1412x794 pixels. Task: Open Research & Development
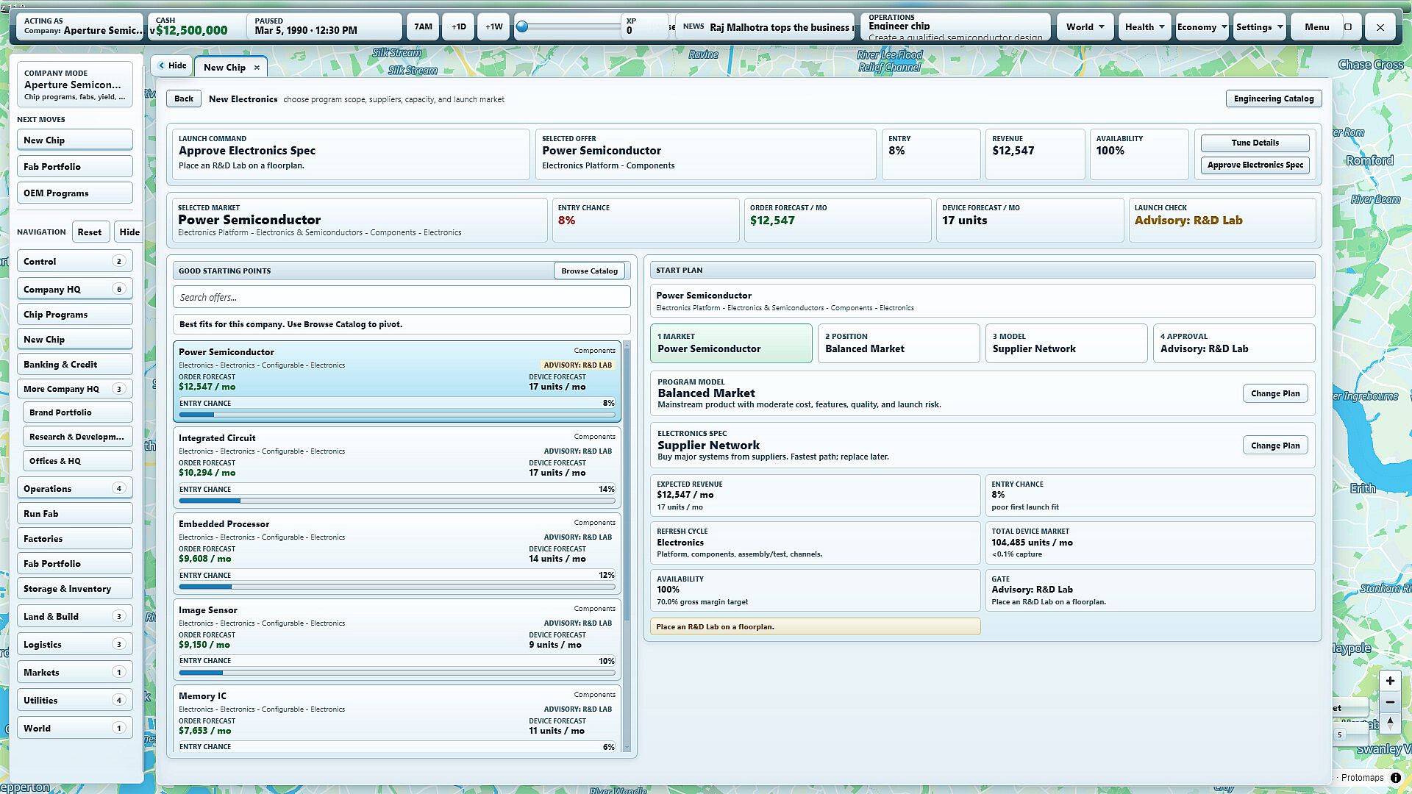[78, 437]
